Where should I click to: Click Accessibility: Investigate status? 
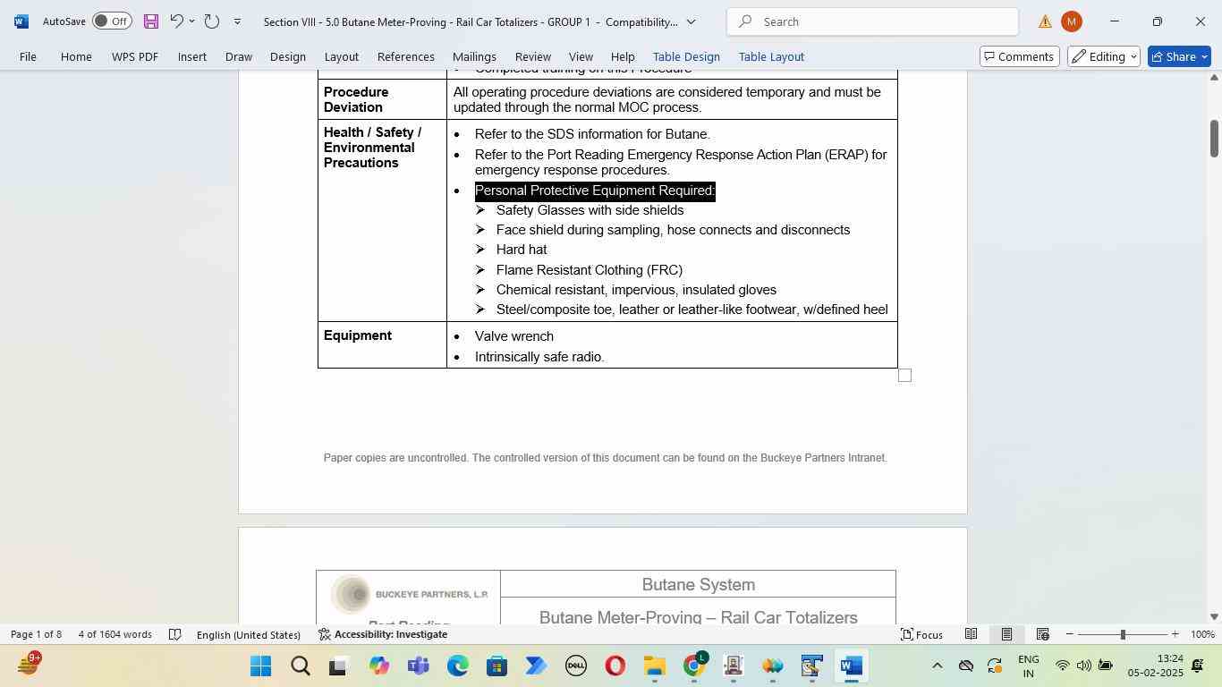[383, 634]
